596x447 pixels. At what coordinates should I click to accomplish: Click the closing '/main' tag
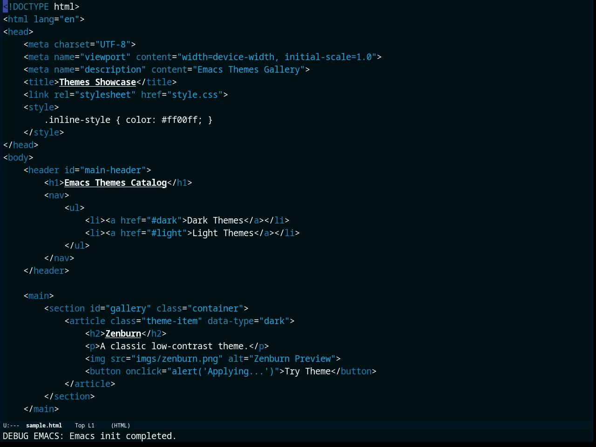[x=41, y=409]
